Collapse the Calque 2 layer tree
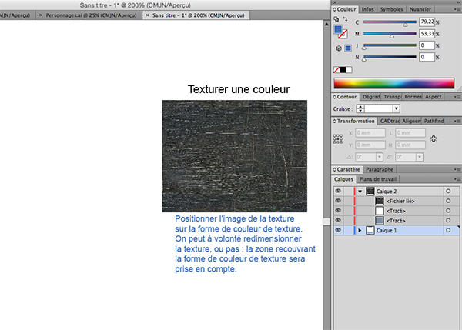 [x=359, y=190]
